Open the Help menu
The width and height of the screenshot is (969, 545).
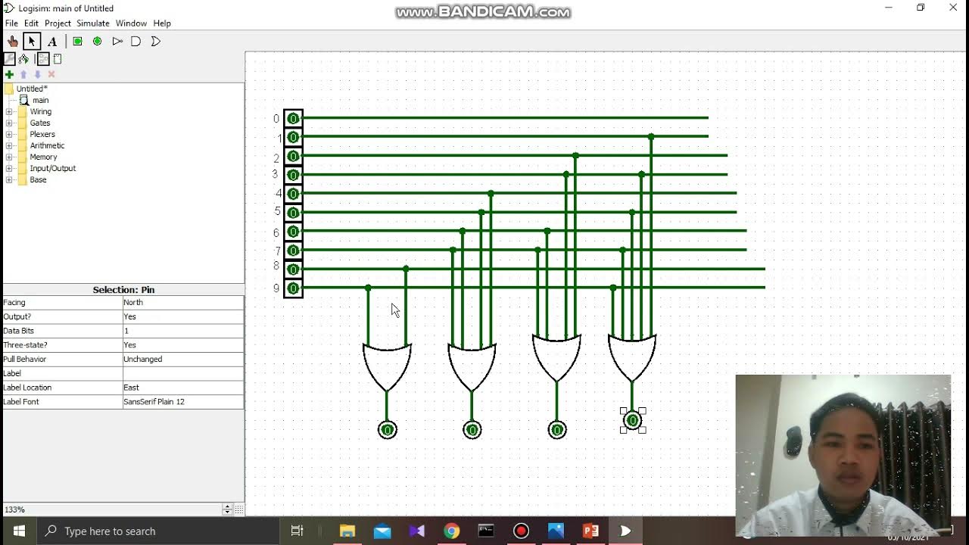tap(162, 23)
